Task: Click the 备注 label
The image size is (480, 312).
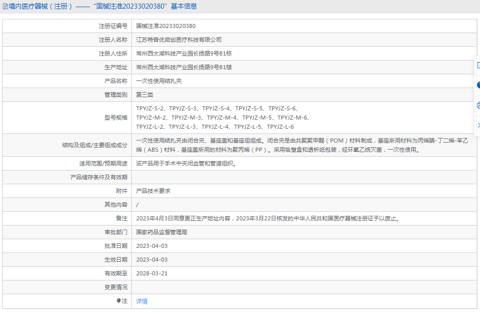Action: pos(122,218)
